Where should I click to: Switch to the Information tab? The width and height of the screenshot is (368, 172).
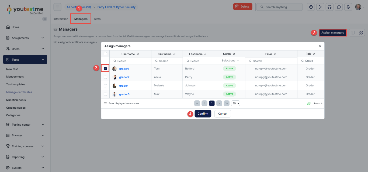[x=61, y=19]
